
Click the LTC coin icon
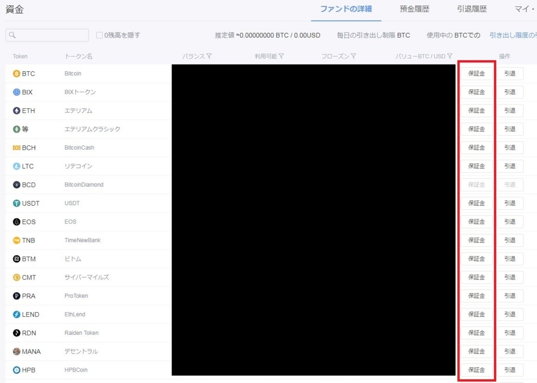[16, 166]
